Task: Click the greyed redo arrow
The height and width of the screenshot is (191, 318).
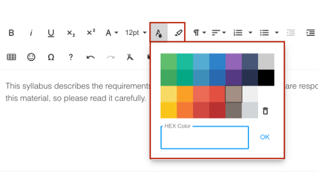Action: click(111, 57)
